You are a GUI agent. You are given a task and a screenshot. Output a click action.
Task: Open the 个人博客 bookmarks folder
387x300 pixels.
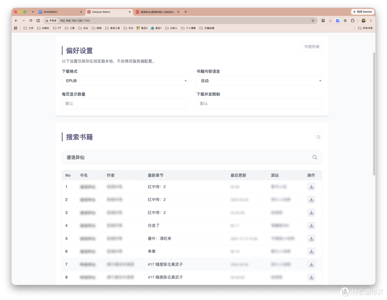pos(188,28)
